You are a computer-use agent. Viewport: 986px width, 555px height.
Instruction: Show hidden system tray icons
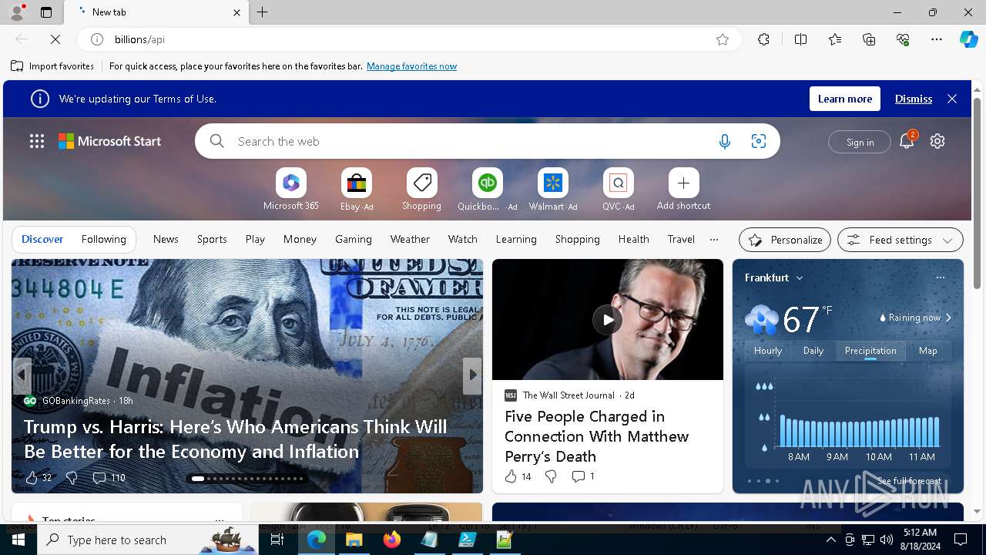point(831,540)
